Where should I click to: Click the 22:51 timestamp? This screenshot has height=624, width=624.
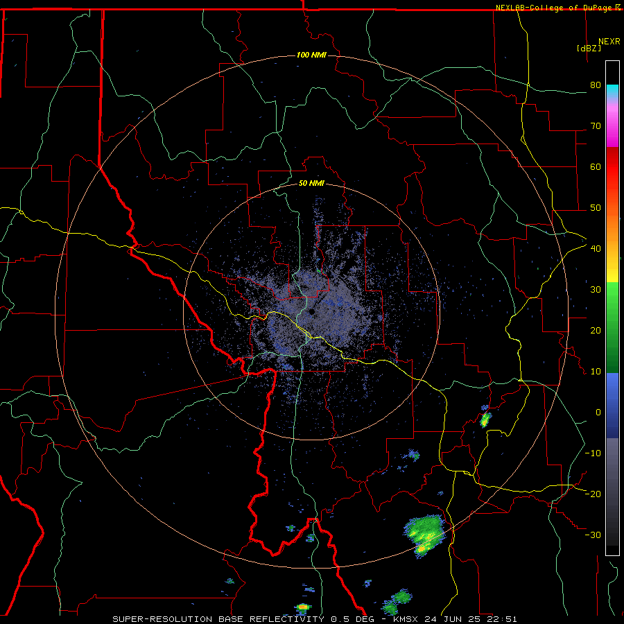tap(501, 619)
